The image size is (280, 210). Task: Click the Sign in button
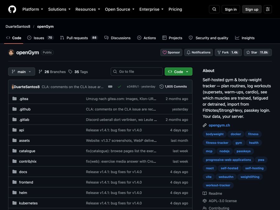click(x=231, y=9)
